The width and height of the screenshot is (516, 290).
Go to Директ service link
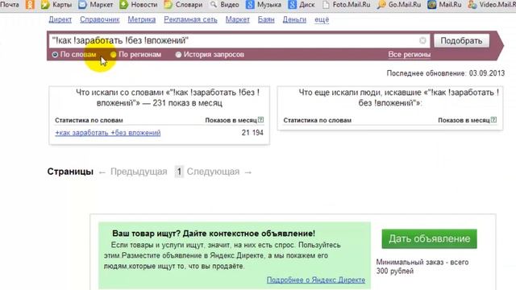click(x=60, y=19)
